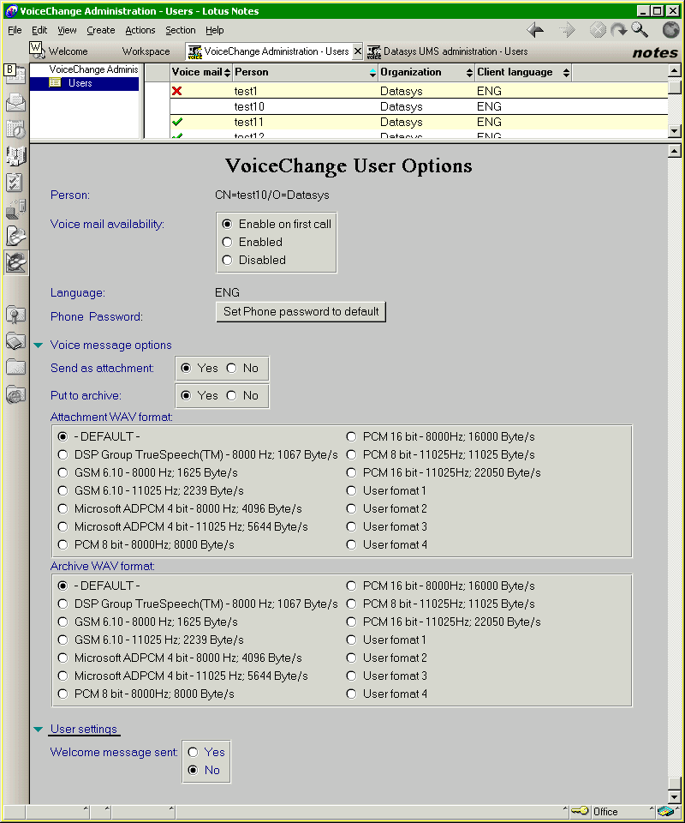Choose PCM 16 bit - 11025Hz Attachment format
This screenshot has height=823, width=685.
(351, 472)
